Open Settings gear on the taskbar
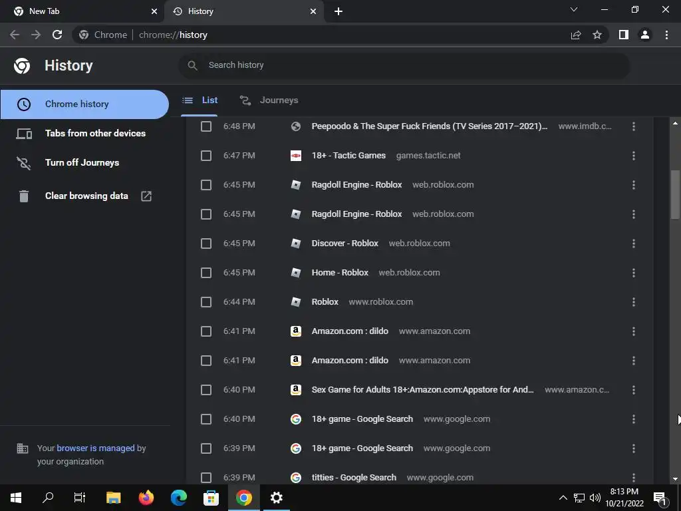 click(276, 498)
